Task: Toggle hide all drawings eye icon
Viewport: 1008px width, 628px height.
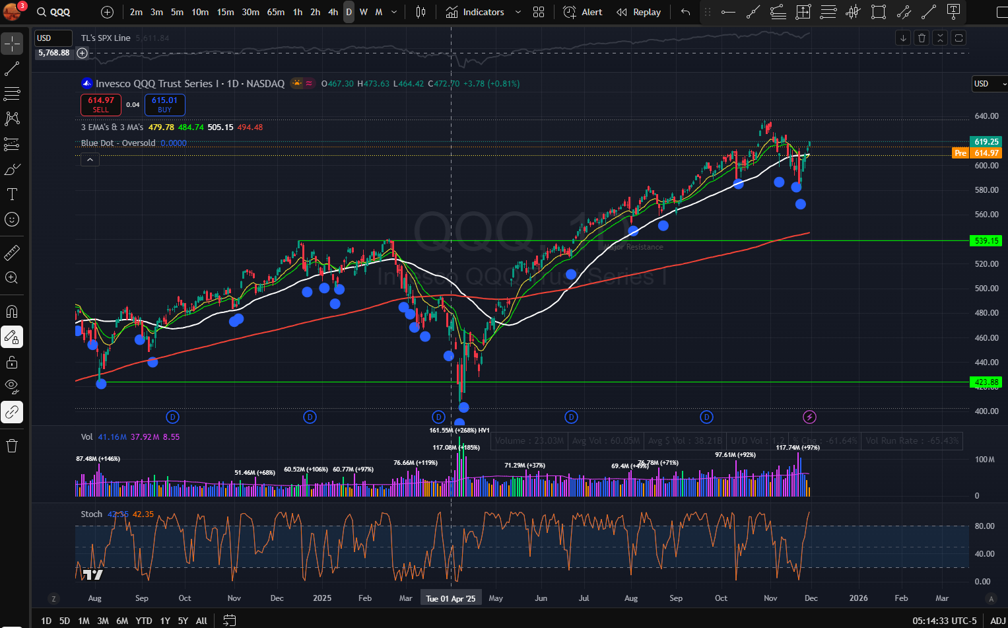Action: pos(12,386)
